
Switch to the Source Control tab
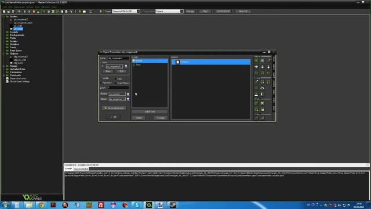click(x=81, y=169)
